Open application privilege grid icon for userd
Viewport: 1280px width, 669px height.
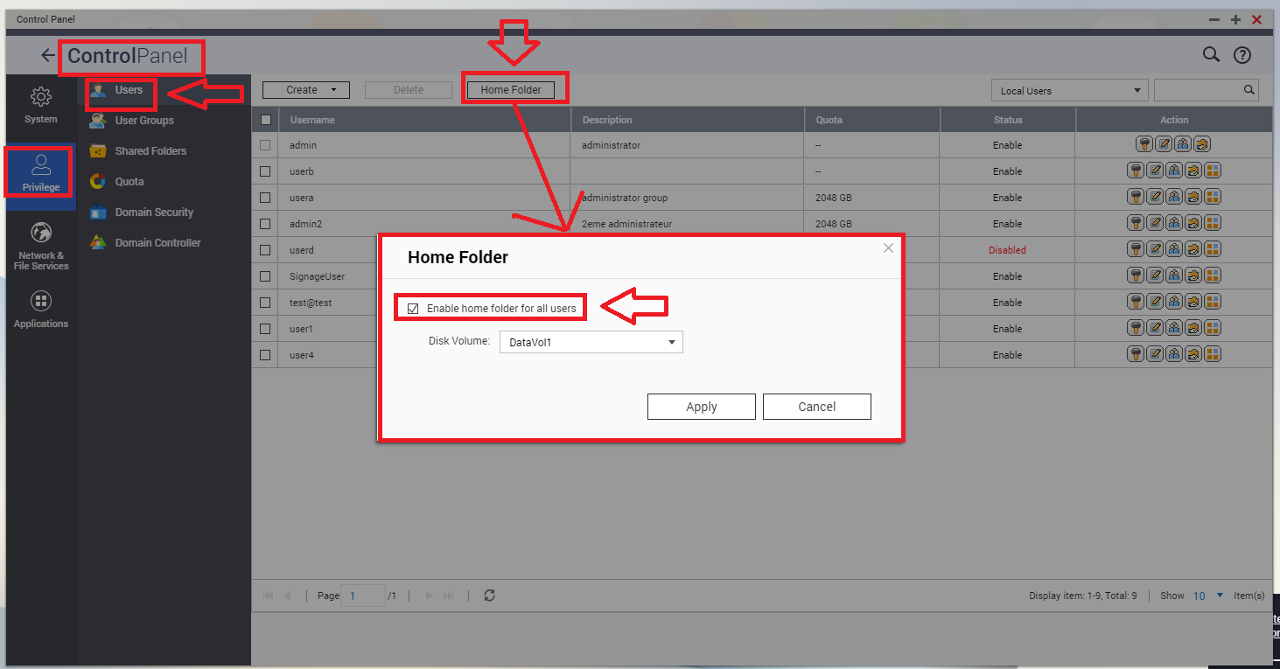[x=1213, y=250]
